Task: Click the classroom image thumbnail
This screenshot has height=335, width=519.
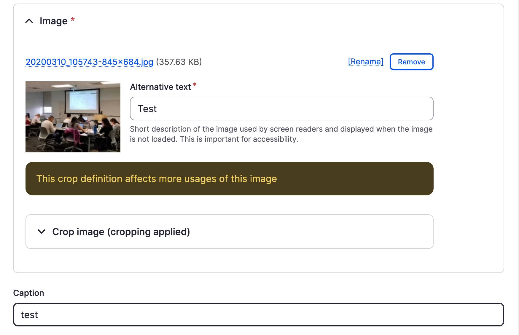Action: [x=73, y=117]
